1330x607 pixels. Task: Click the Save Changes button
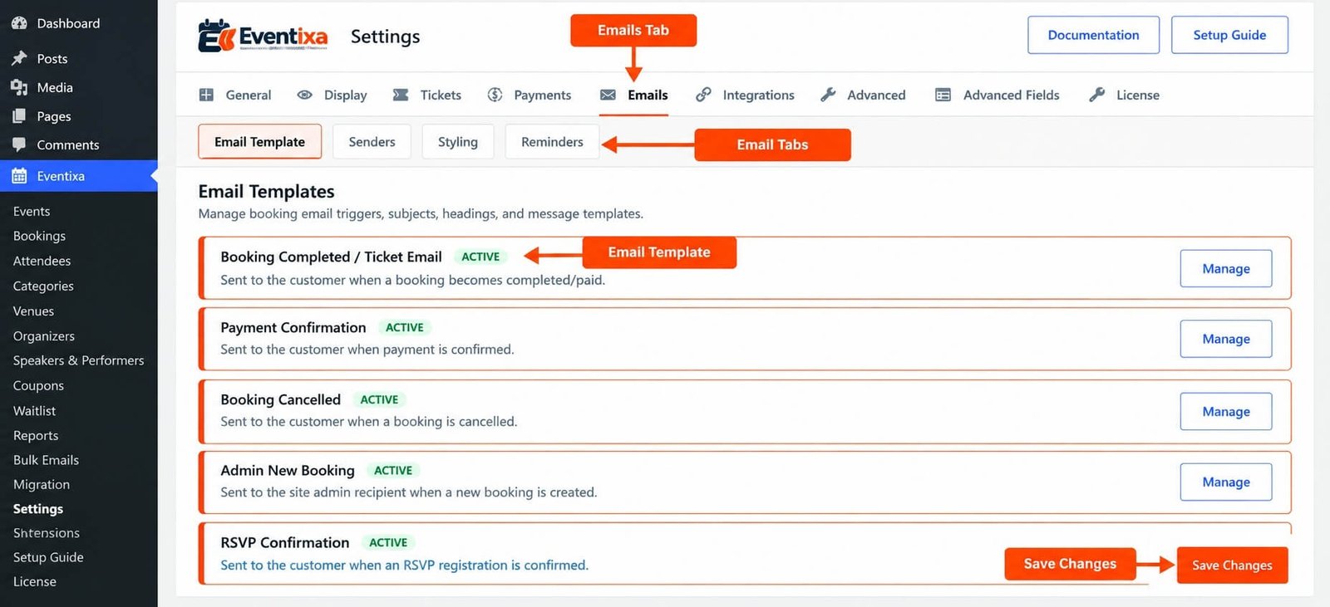1232,565
